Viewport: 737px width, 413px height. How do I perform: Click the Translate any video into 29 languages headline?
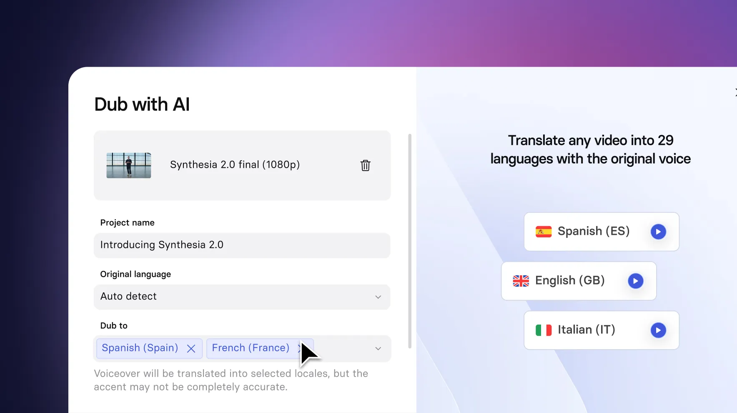tap(590, 149)
